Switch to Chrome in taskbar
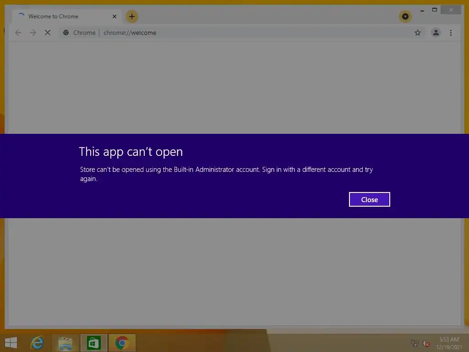This screenshot has height=352, width=469. point(122,343)
